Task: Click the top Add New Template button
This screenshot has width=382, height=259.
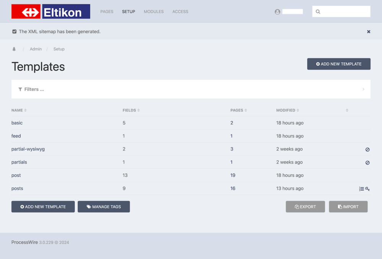Action: pos(338,64)
